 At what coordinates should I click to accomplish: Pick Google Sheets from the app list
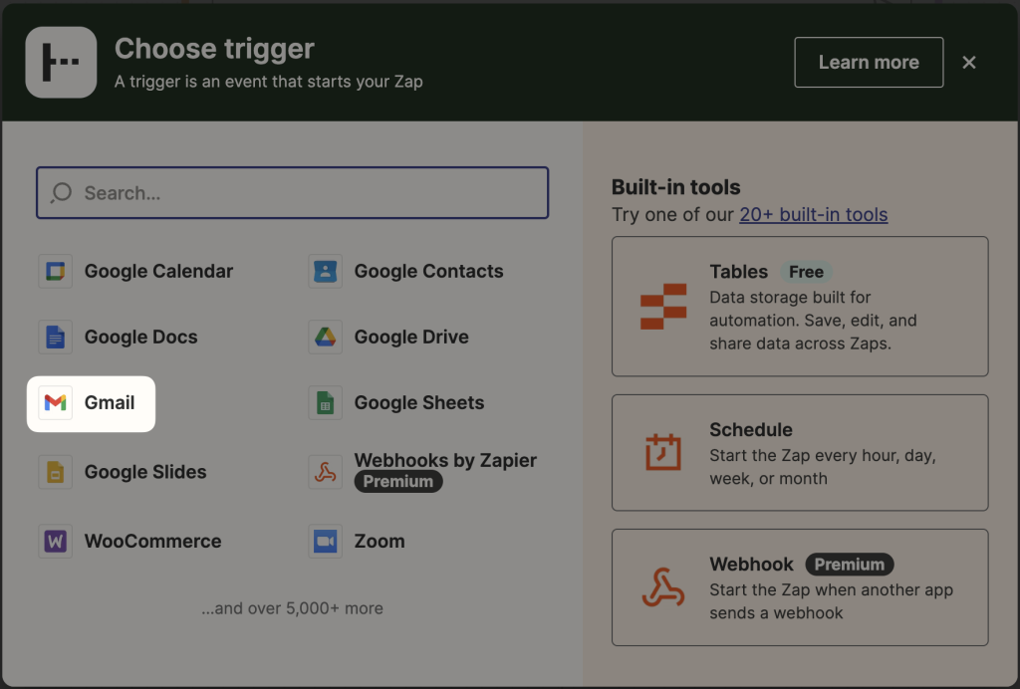(x=324, y=402)
